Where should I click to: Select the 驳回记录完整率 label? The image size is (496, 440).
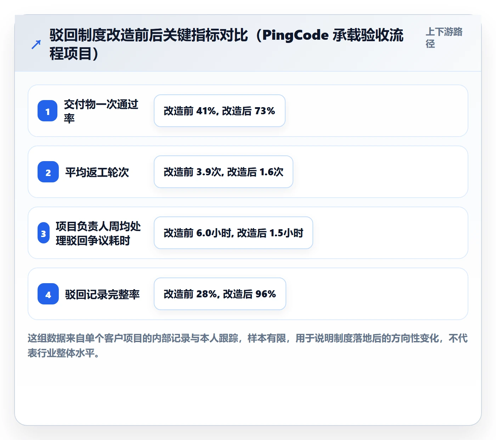(102, 294)
